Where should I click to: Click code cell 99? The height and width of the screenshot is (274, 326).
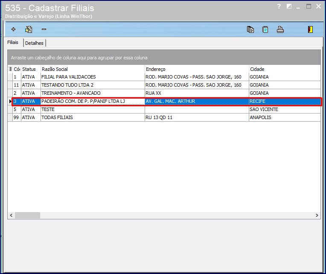[x=17, y=117]
